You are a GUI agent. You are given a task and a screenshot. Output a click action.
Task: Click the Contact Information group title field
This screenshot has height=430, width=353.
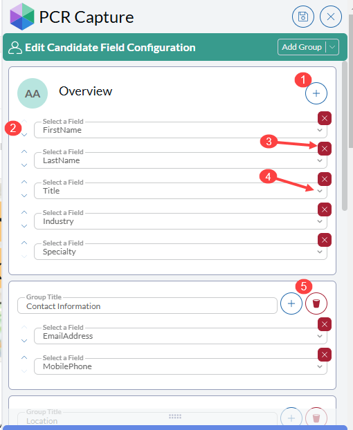[x=147, y=306]
